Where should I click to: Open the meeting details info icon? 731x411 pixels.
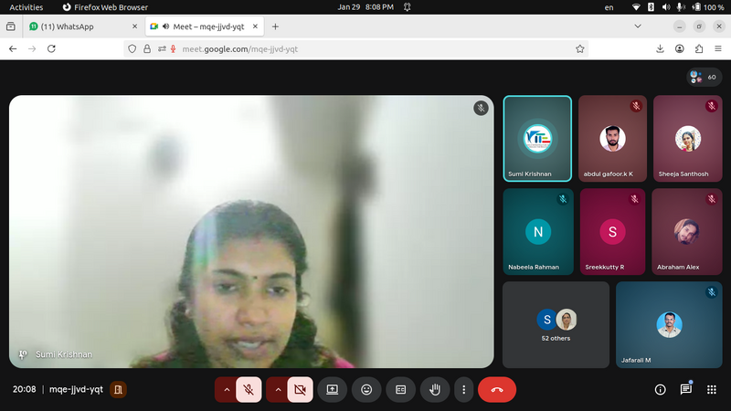[x=660, y=390]
